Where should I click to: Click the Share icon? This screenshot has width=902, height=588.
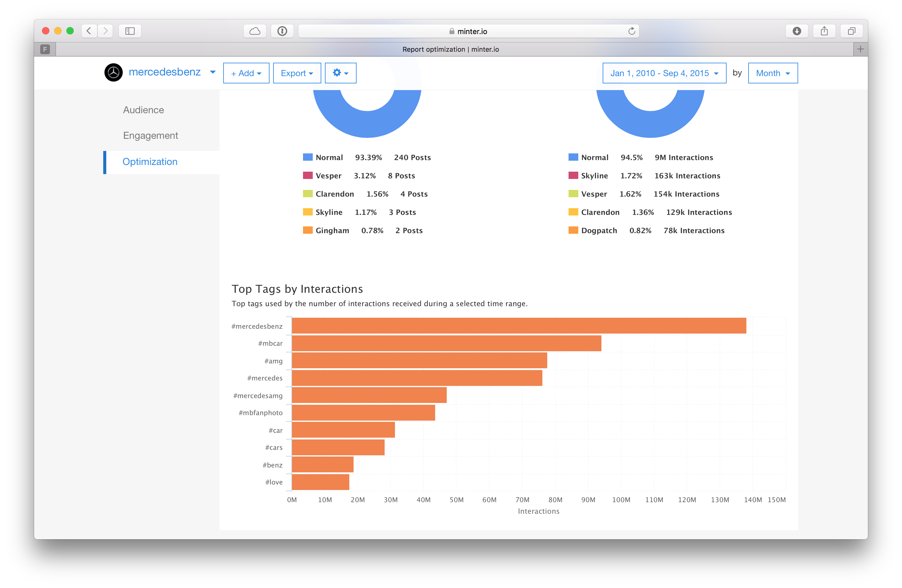click(x=824, y=31)
